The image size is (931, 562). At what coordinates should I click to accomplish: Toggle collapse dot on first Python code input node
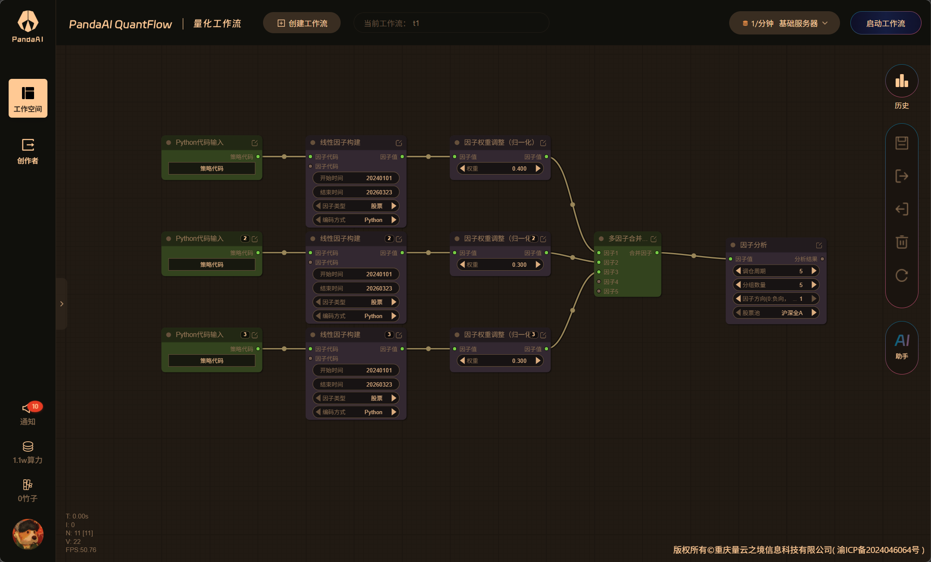pos(169,143)
